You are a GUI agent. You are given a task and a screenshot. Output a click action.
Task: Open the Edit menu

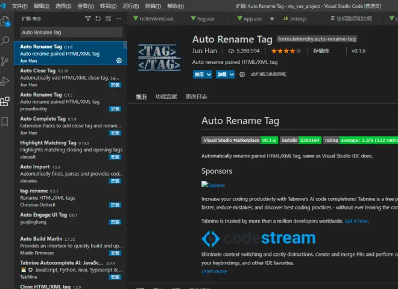click(42, 6)
